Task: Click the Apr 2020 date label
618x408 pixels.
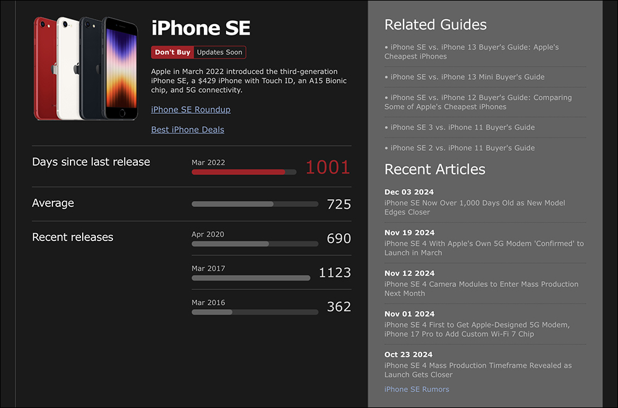Action: click(208, 234)
